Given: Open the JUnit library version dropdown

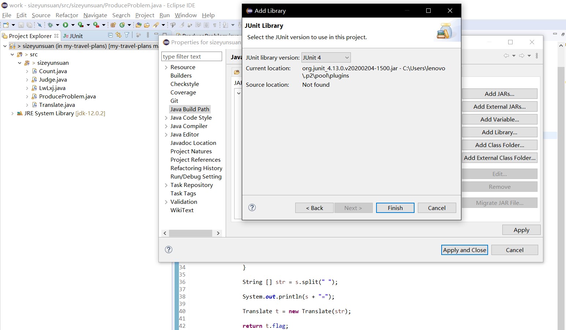Looking at the screenshot, I should [326, 57].
